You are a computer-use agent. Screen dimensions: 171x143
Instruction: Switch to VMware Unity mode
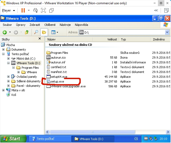(x=51, y=10)
